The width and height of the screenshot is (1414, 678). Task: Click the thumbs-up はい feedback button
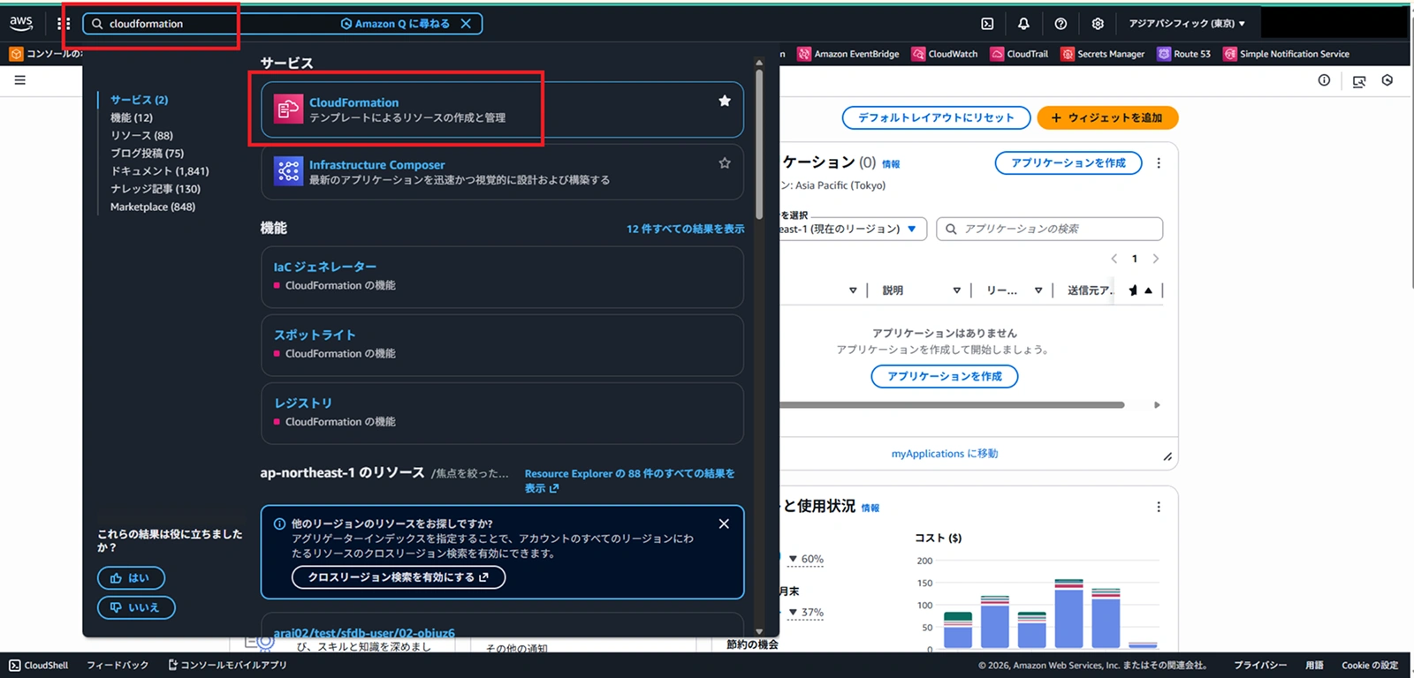point(131,578)
